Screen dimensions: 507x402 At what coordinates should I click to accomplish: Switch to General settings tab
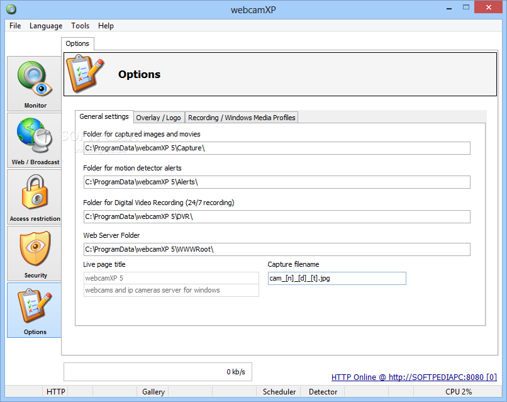point(104,116)
